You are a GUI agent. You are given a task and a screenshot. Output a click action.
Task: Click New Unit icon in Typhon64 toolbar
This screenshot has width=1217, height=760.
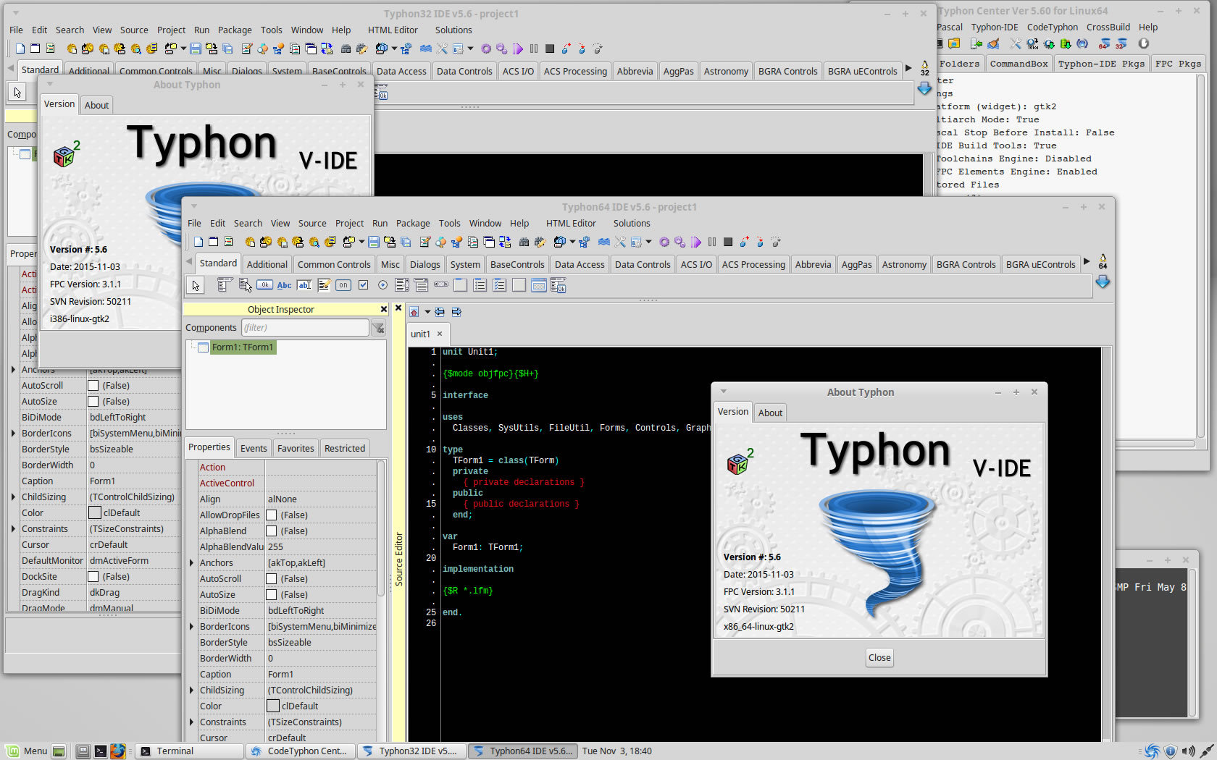tap(198, 242)
